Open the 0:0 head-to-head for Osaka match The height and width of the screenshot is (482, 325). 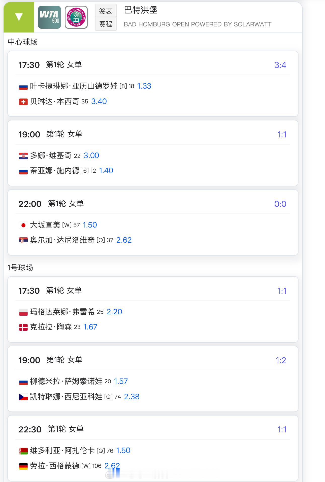point(280,204)
